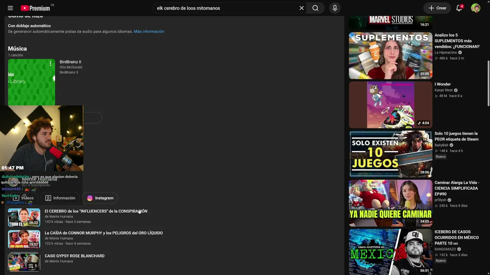Click Kanye West's verified badge

456,90
